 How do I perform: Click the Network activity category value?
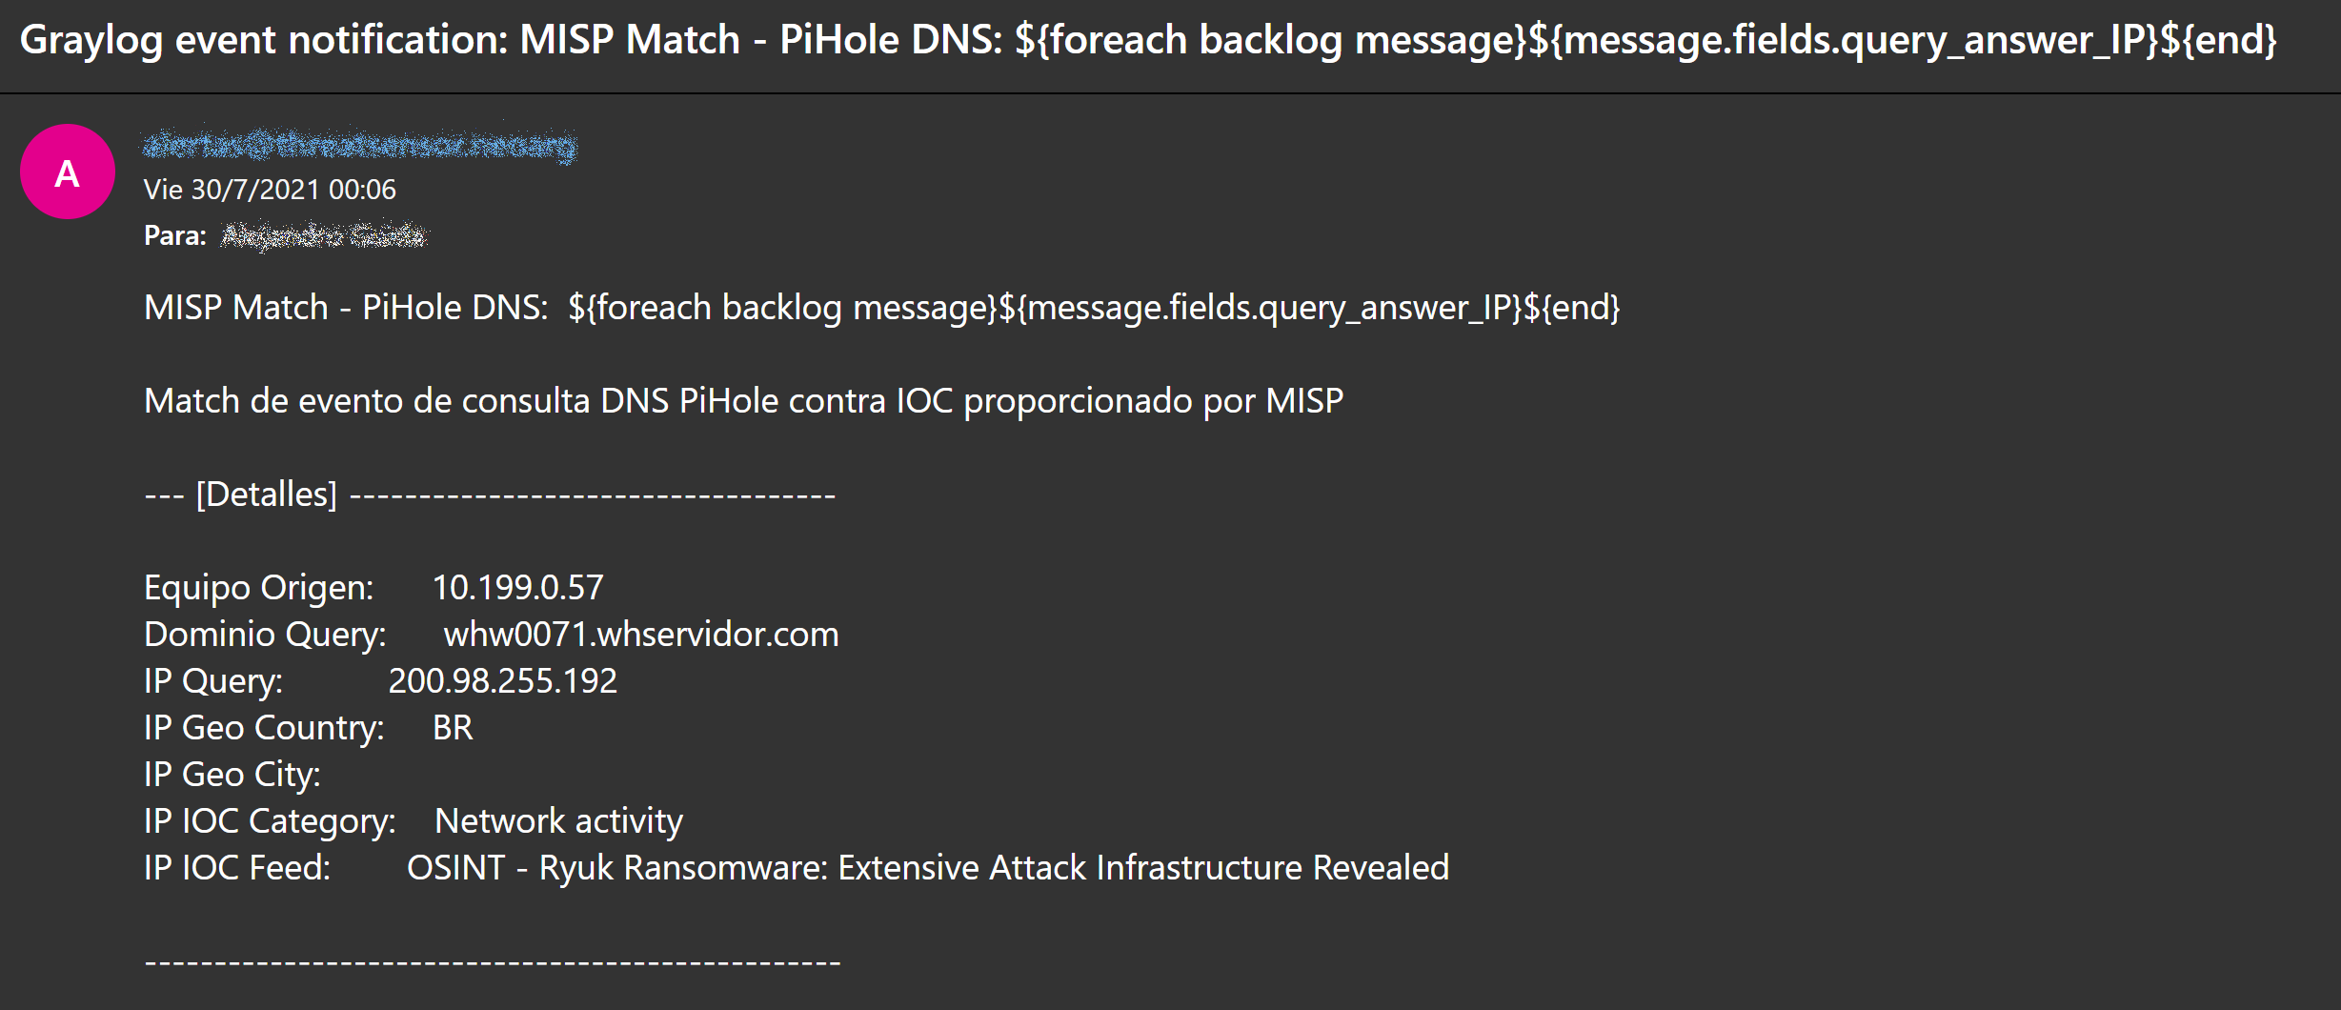[x=558, y=821]
